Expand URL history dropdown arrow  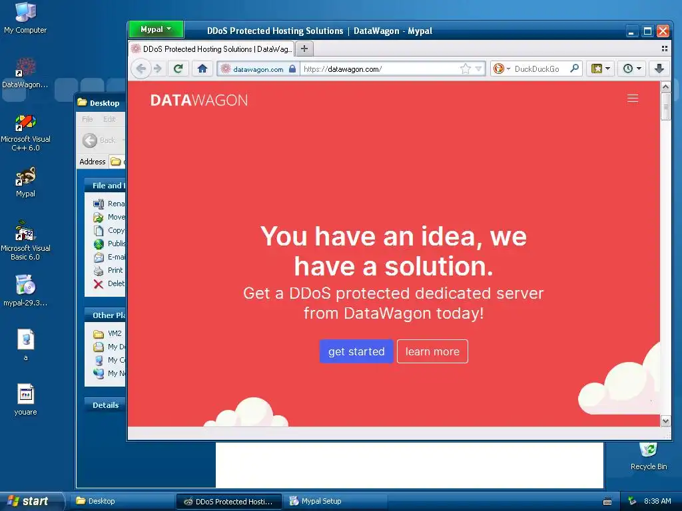click(x=478, y=69)
